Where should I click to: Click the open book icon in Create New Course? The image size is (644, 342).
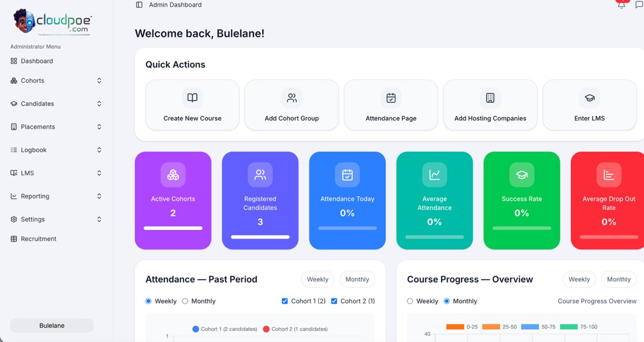pos(192,98)
